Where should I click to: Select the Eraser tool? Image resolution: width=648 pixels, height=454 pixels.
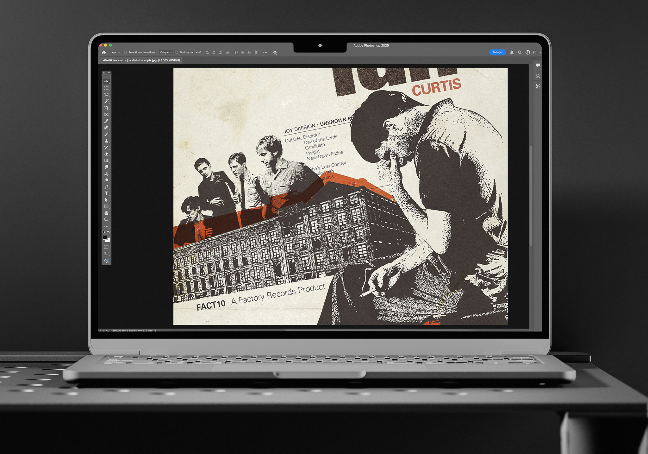click(x=106, y=154)
